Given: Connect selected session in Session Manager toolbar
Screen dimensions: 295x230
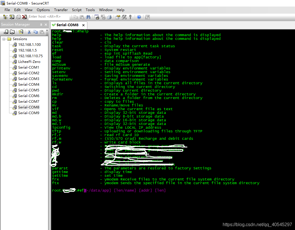Looking at the screenshot, I should [x=6, y=32].
